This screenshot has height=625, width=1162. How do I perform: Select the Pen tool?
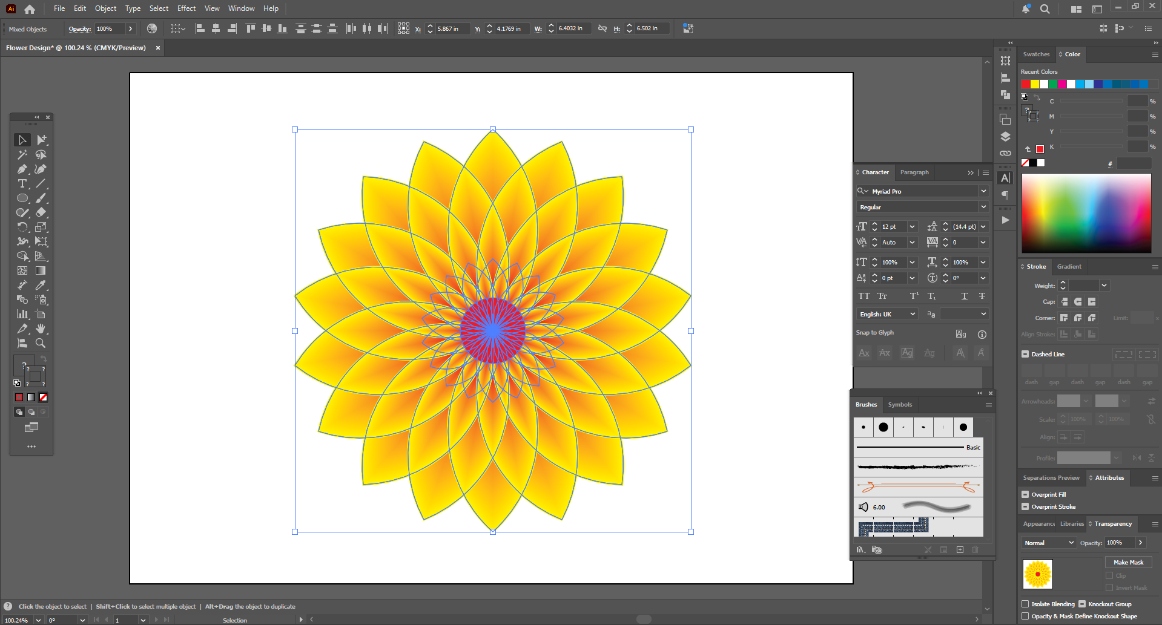22,169
